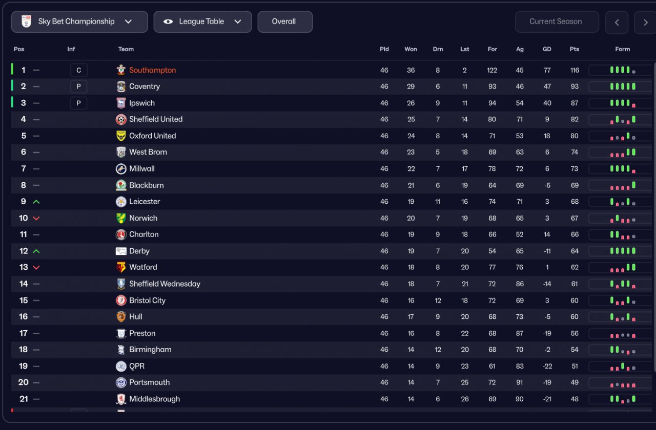This screenshot has width=656, height=430.
Task: Go to previous season with left arrow
Action: (617, 22)
